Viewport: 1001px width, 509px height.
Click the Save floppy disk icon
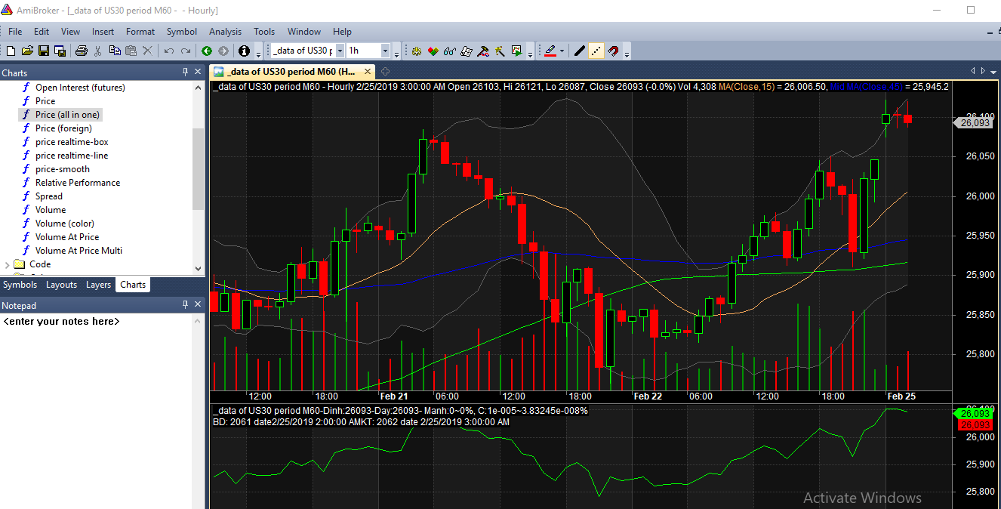point(43,51)
